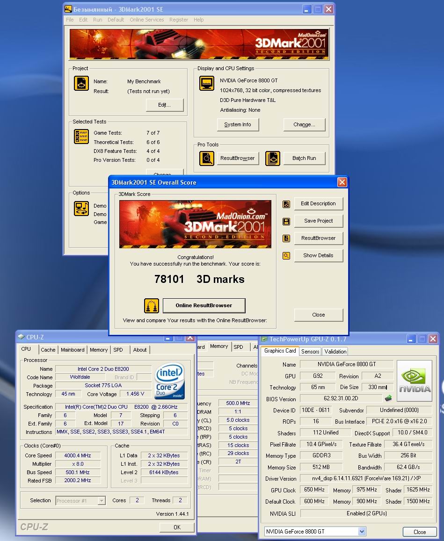The width and height of the screenshot is (444, 541).
Task: Click the Rated FSB 2000.2 MHz value
Action: point(77,480)
